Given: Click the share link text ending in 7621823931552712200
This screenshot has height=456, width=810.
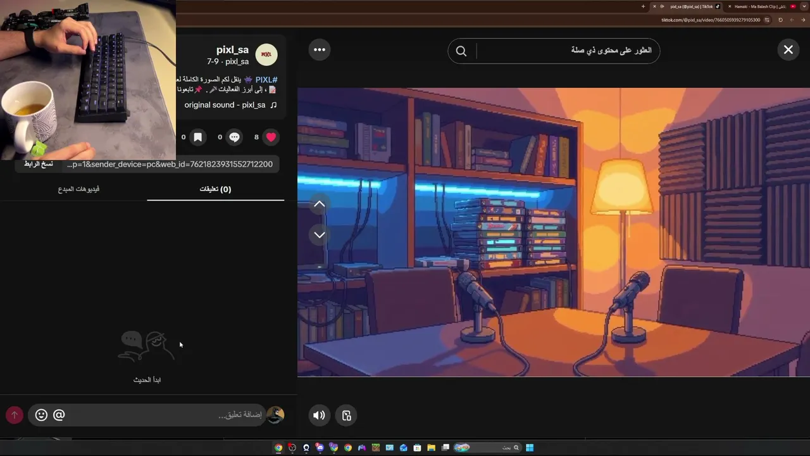Looking at the screenshot, I should click(x=170, y=164).
